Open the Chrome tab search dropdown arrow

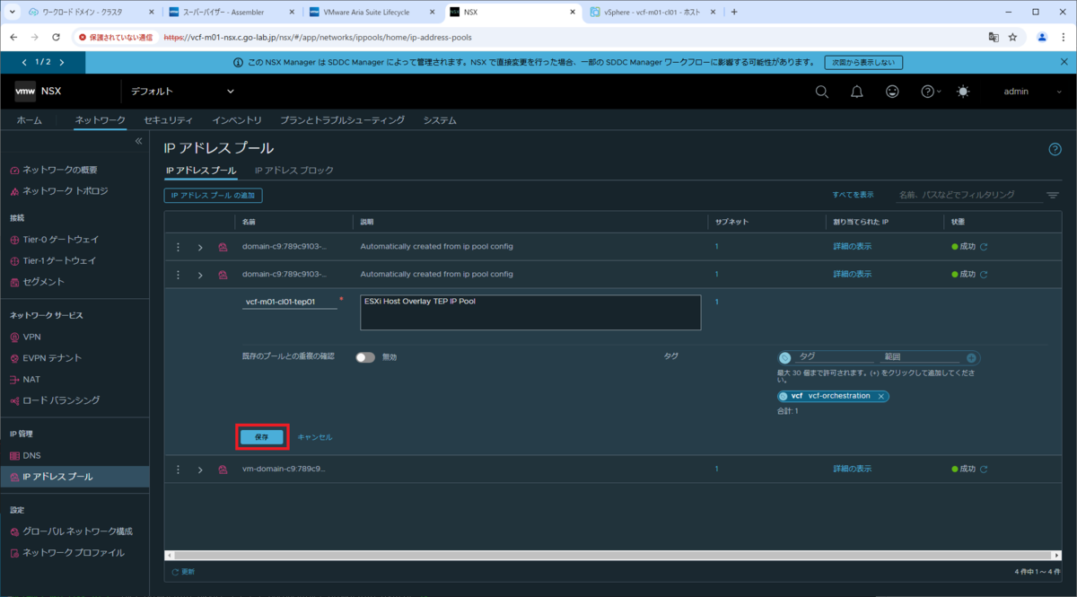coord(12,12)
